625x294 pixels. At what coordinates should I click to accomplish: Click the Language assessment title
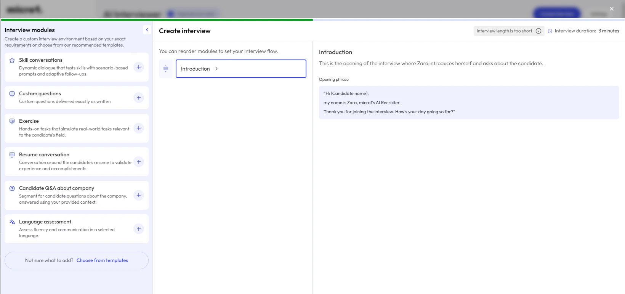pyautogui.click(x=45, y=222)
